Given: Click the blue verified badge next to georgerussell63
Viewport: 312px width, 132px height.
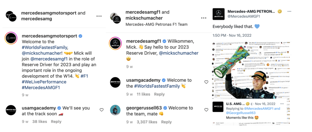Looking at the screenshot, I should [x=165, y=108].
